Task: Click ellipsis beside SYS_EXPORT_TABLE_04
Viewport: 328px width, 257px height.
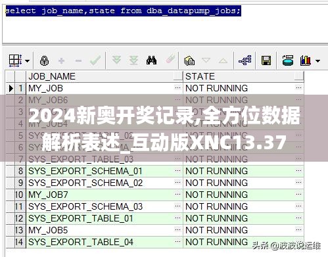Action: pos(177,241)
